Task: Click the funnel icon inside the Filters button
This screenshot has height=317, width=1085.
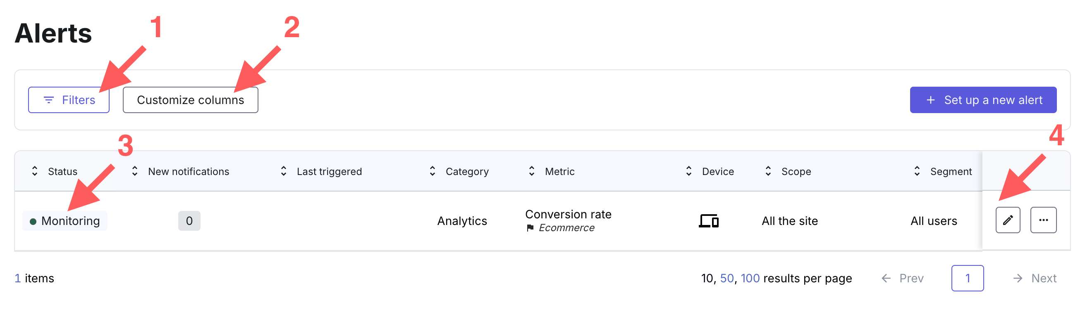Action: point(48,100)
